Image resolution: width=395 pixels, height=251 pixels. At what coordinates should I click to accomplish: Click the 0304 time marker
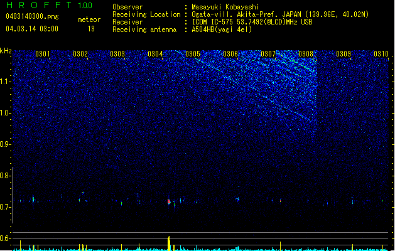click(x=155, y=54)
